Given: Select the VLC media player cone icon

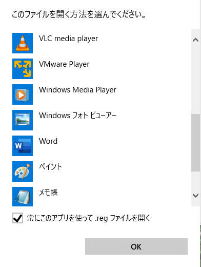Looking at the screenshot, I should (23, 43).
